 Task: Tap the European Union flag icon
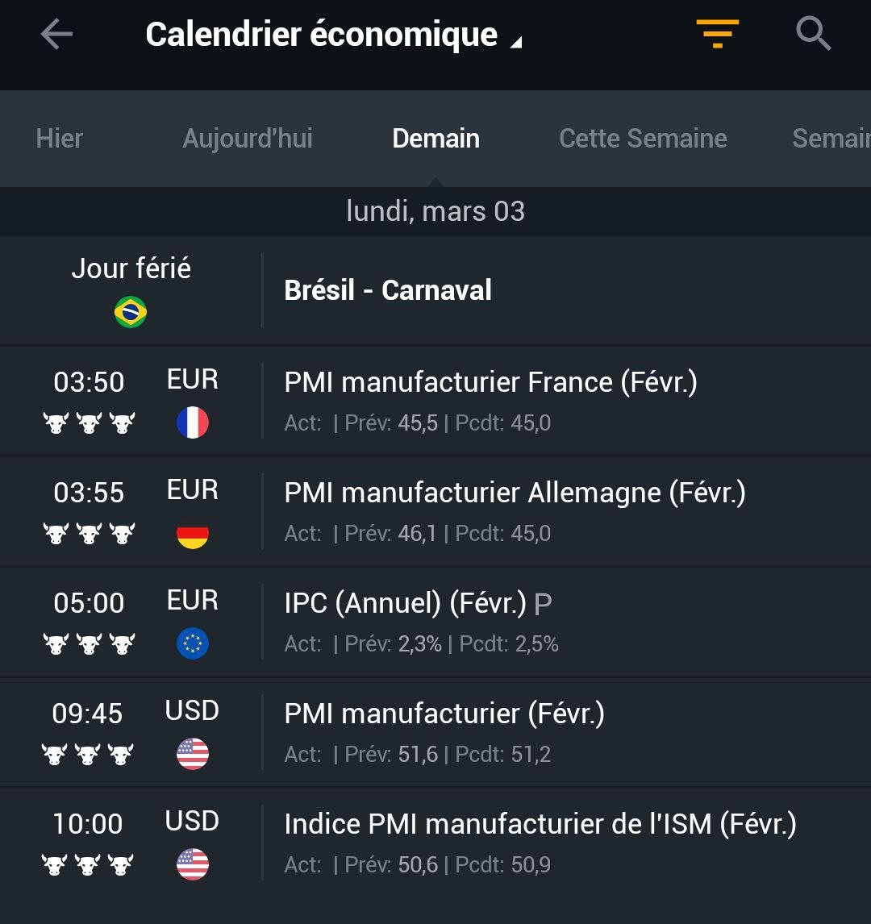[193, 643]
